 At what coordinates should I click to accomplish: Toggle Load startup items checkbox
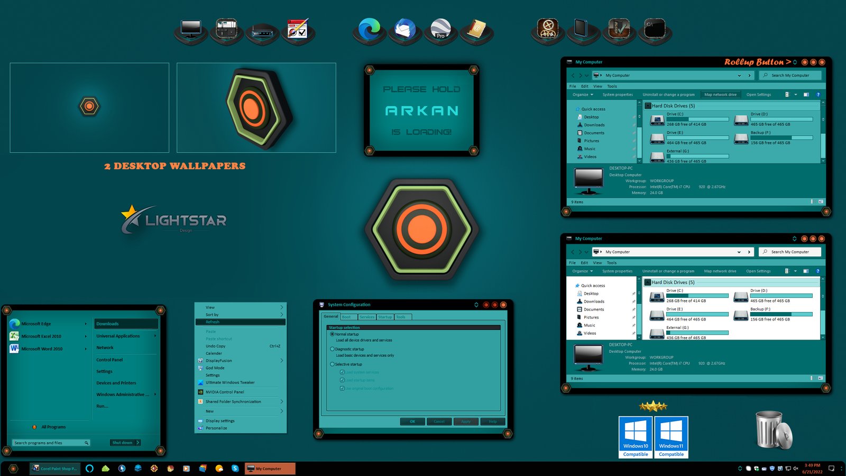click(342, 380)
